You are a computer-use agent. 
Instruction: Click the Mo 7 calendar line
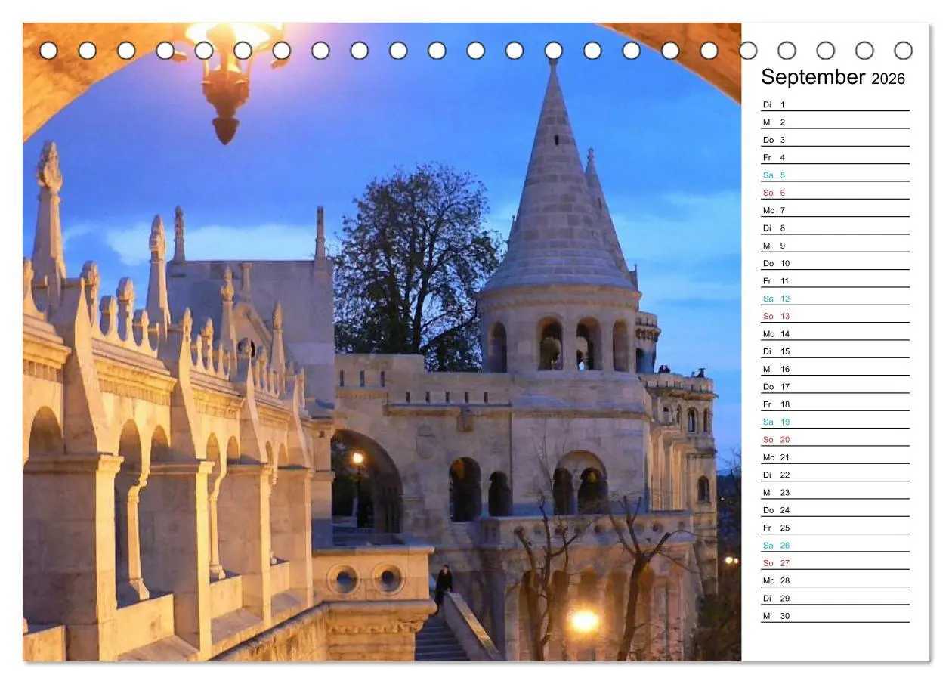(x=835, y=211)
